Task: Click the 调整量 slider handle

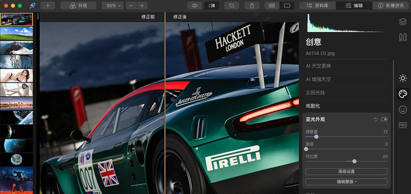Action: point(316,137)
